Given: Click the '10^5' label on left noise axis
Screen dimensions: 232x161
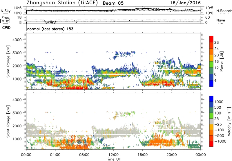Looking at the screenshot, I should (x=18, y=8).
